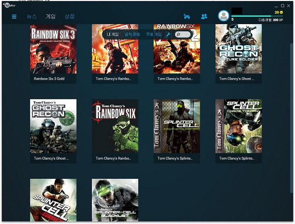The image size is (295, 224).
Task: Minimize the Uplay window
Action: click(x=276, y=6)
